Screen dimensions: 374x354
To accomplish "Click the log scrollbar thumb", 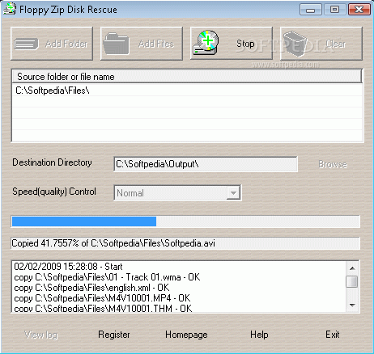I will click(x=352, y=282).
